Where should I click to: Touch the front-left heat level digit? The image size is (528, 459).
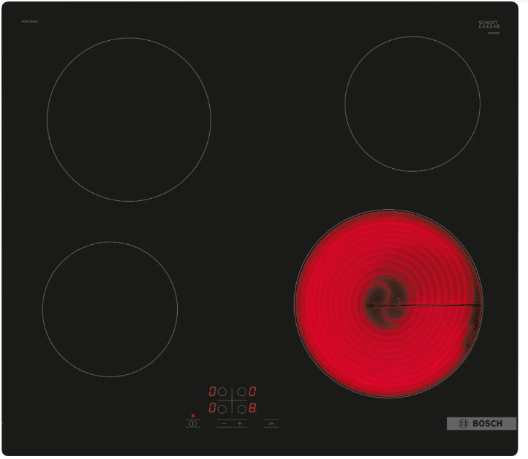coord(212,409)
